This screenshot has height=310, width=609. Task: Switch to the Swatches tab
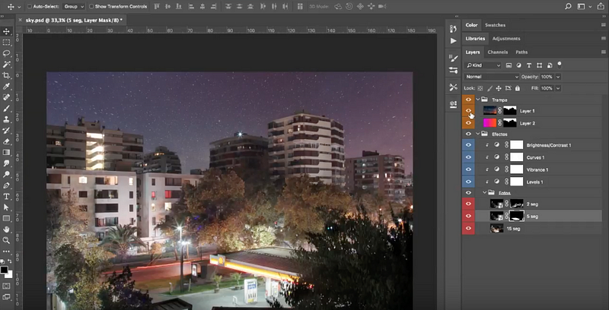tap(496, 25)
